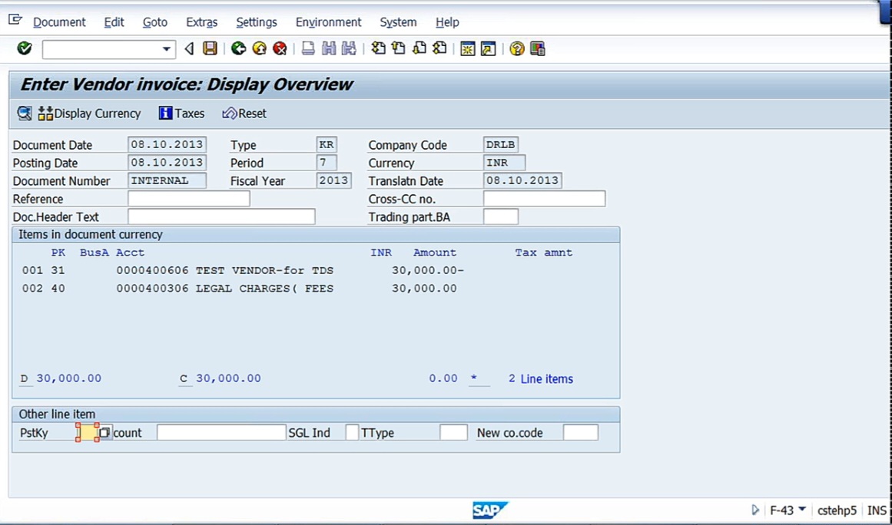The width and height of the screenshot is (892, 525).
Task: Open the Document menu
Action: click(x=59, y=22)
